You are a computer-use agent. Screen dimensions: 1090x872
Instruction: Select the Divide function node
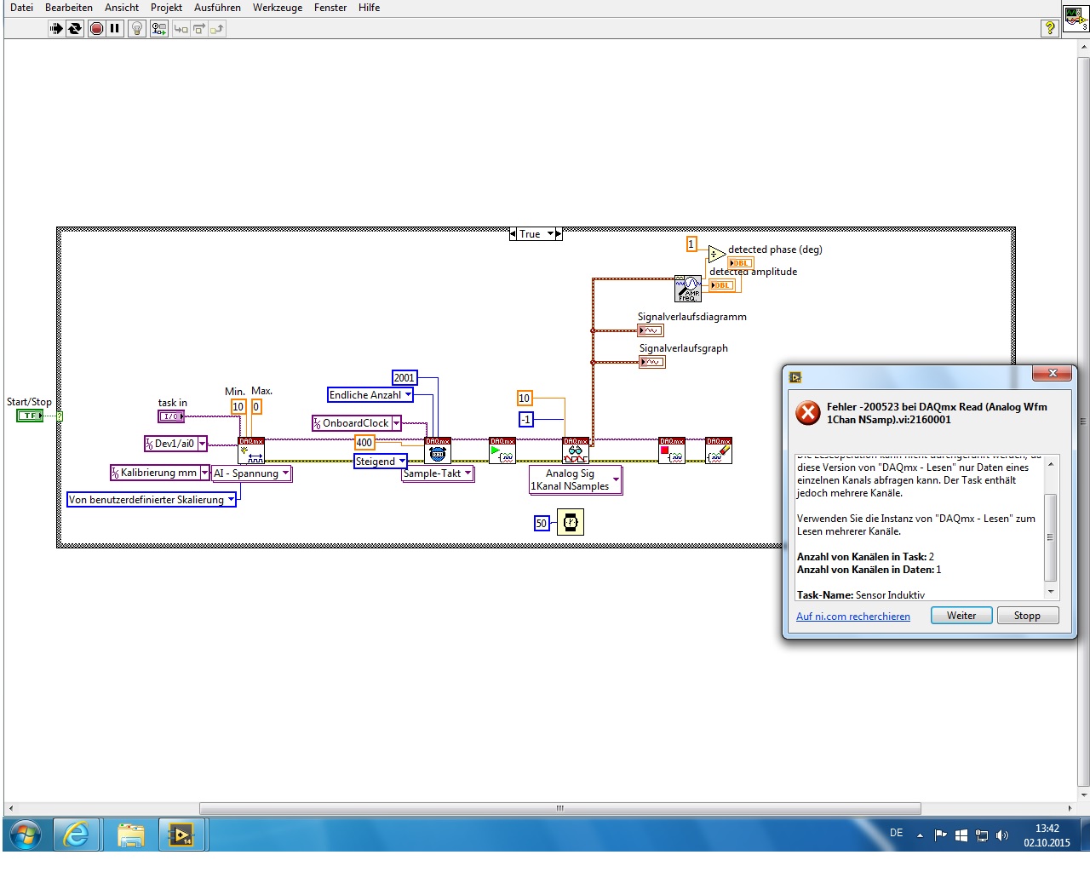click(x=716, y=254)
